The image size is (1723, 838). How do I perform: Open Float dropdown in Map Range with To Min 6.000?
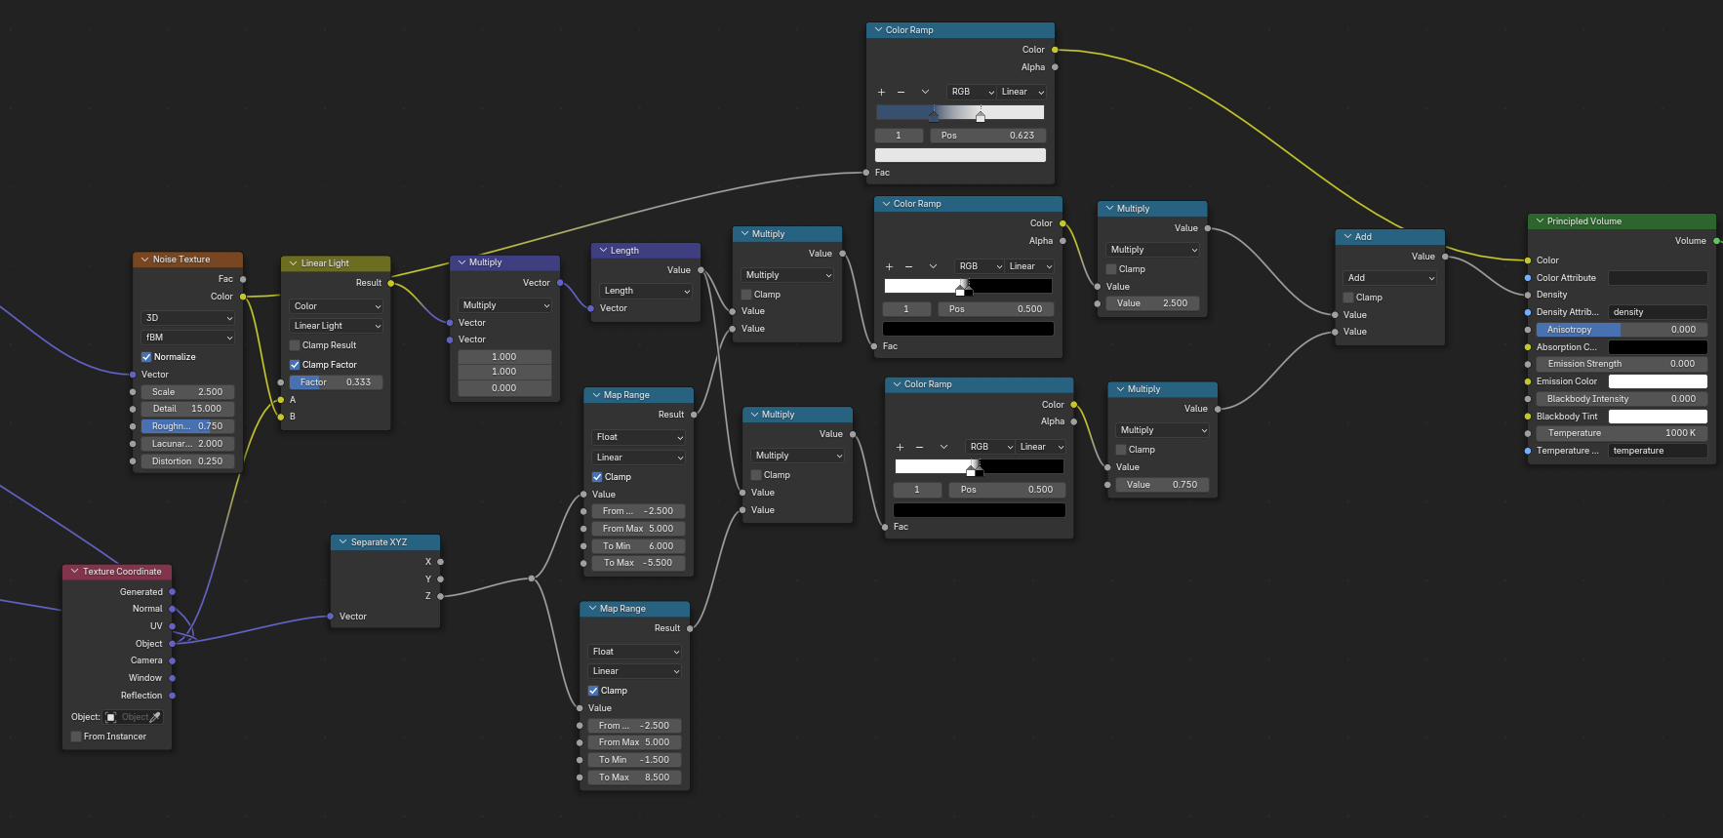tap(639, 437)
